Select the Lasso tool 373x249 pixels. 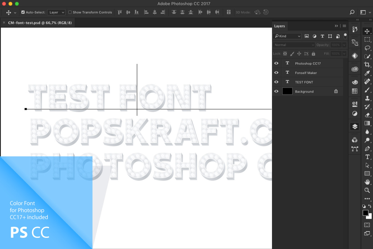coord(367,48)
